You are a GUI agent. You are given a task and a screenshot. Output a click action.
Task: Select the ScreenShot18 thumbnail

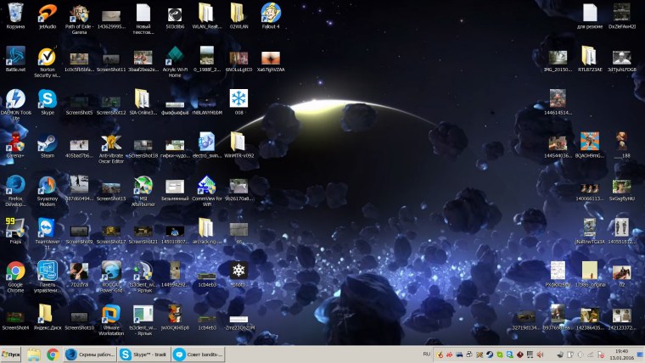143,148
